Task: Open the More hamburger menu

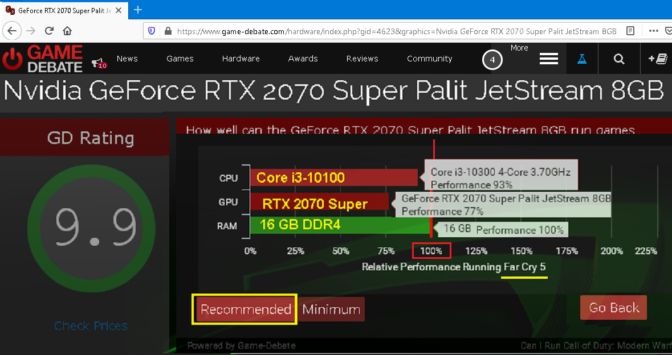Action: 548,59
